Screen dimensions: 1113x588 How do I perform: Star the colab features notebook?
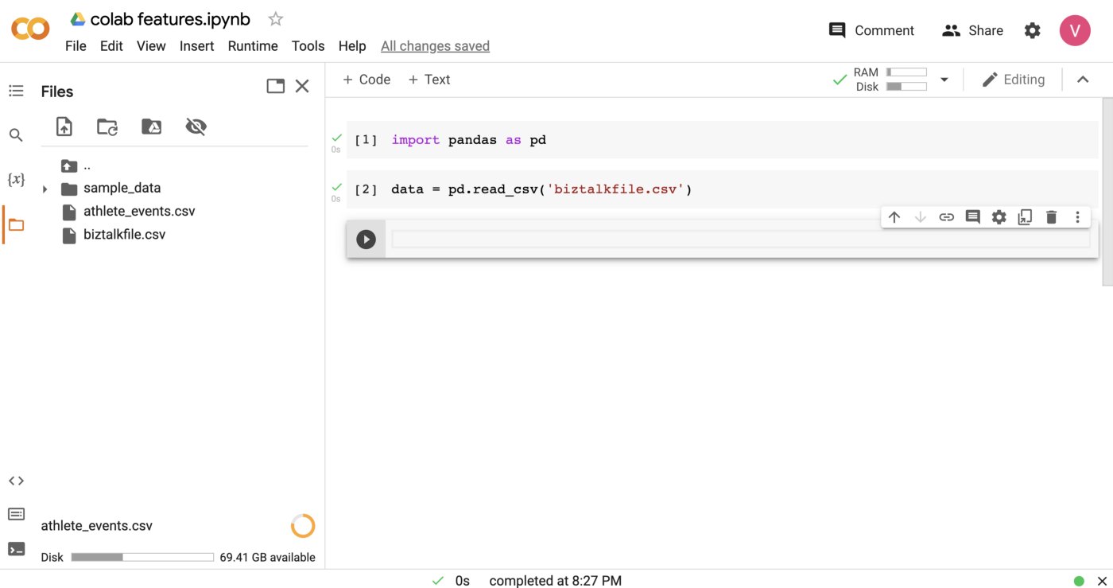pyautogui.click(x=275, y=19)
